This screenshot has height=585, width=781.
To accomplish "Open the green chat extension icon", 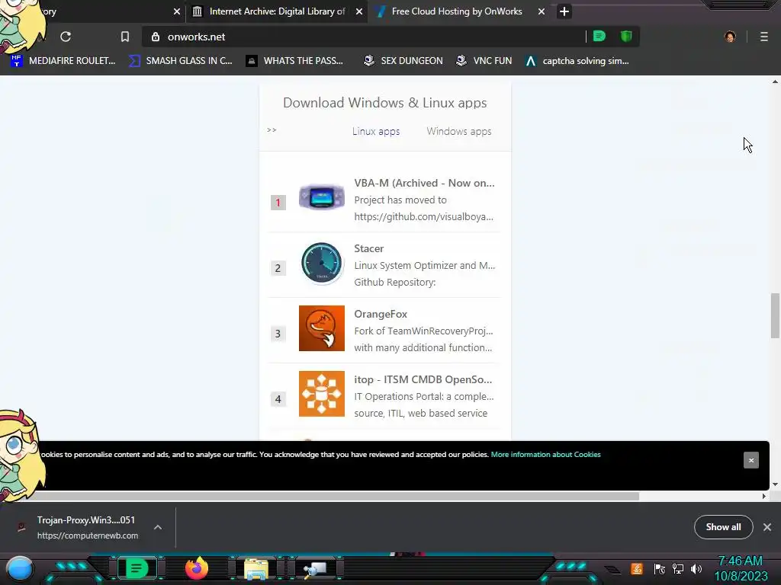I will click(x=599, y=37).
